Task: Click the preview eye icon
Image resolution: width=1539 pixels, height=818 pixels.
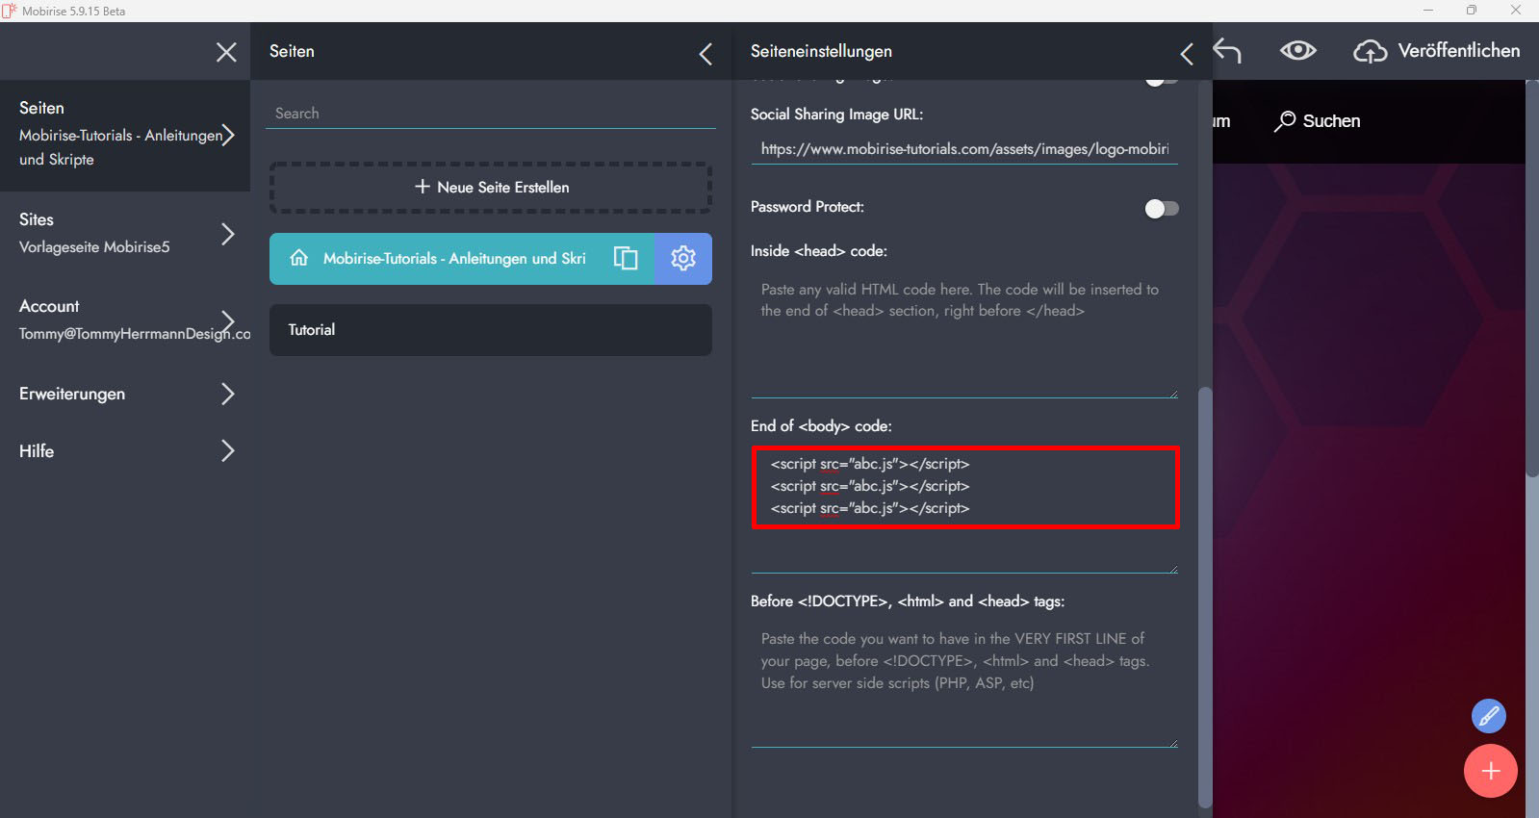Action: (x=1297, y=51)
